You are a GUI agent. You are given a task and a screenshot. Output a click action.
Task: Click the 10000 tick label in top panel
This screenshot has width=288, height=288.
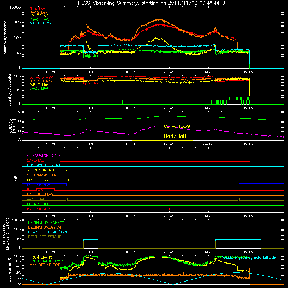coord(15,8)
